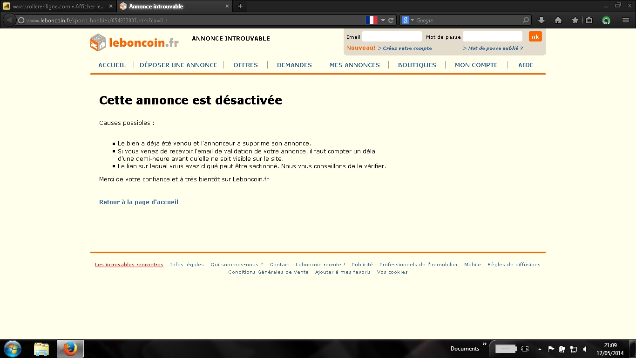Go back with the browser back arrow
The height and width of the screenshot is (358, 636).
9,20
